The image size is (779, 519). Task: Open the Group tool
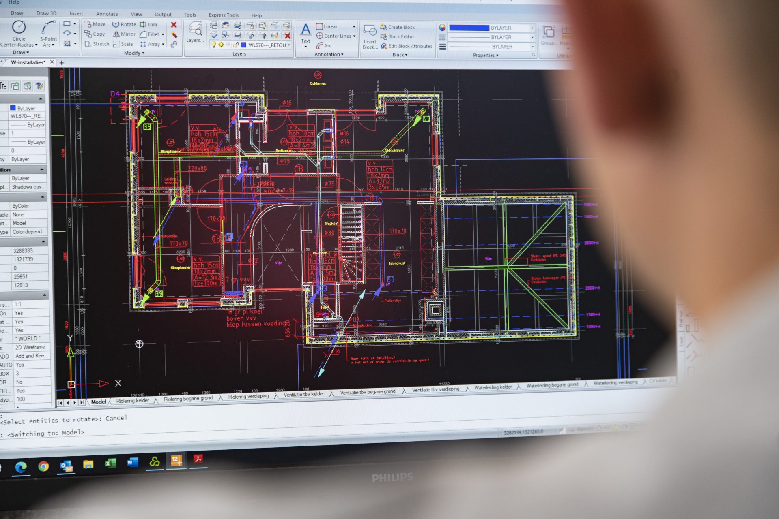pos(549,35)
